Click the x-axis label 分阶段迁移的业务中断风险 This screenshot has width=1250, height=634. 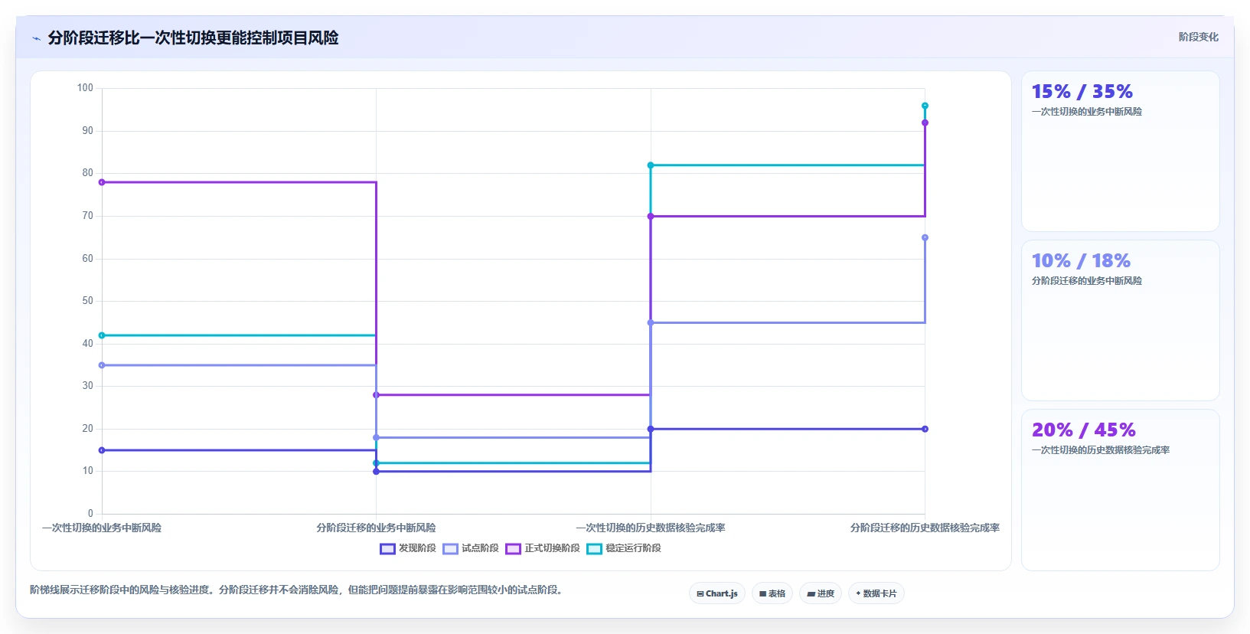[x=376, y=528]
